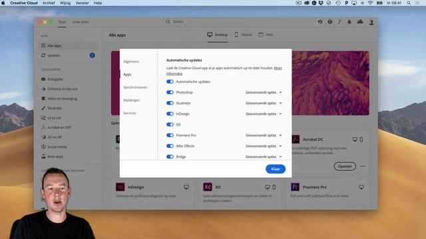Select the Algemeen preferences tab
This screenshot has height=239, width=426.
[x=131, y=62]
